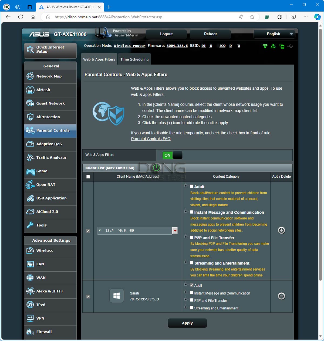Launch Quick Internet Setup wizard
324x341 pixels.
(50, 50)
